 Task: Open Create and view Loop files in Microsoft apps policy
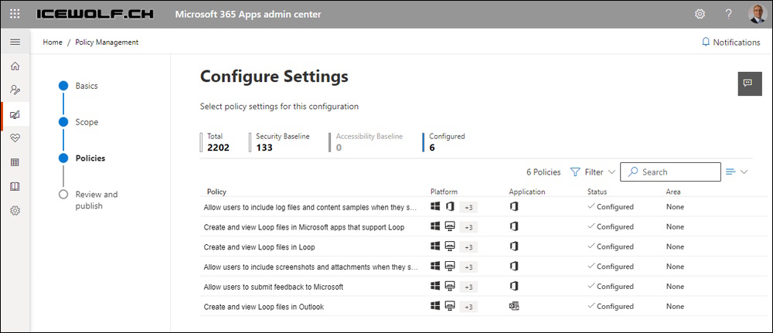click(304, 227)
